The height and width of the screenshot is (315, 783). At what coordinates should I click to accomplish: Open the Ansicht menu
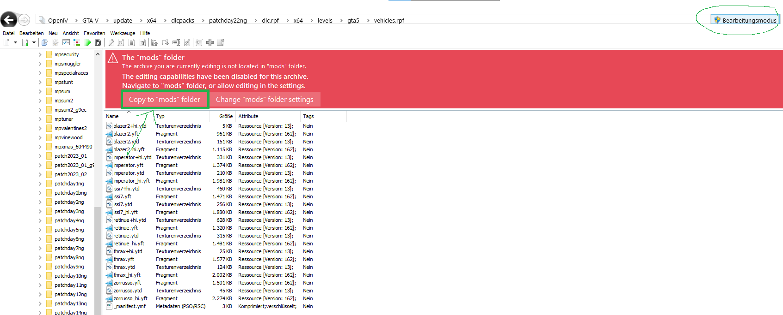point(71,33)
